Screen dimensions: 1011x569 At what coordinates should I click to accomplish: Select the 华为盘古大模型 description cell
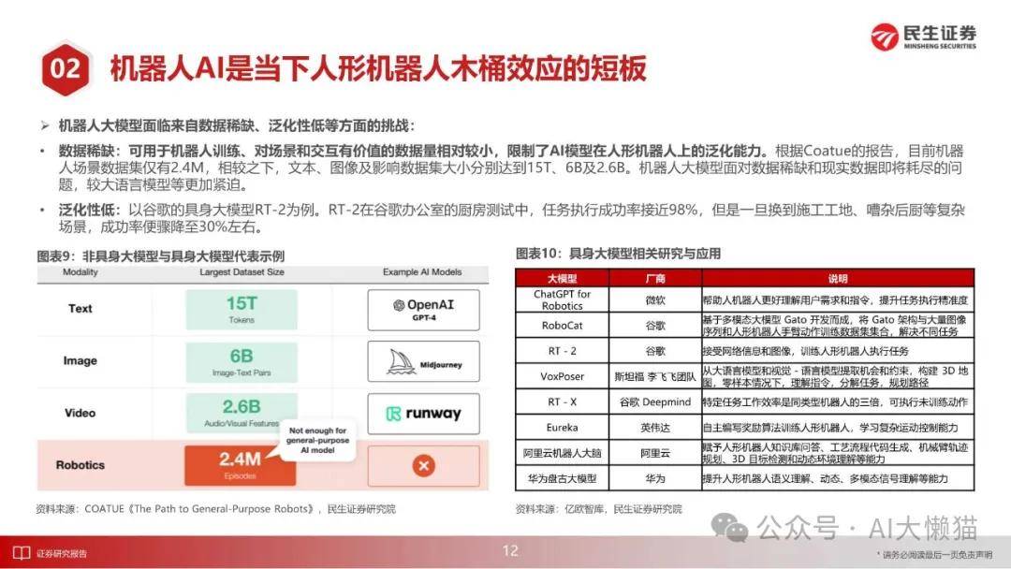click(838, 479)
